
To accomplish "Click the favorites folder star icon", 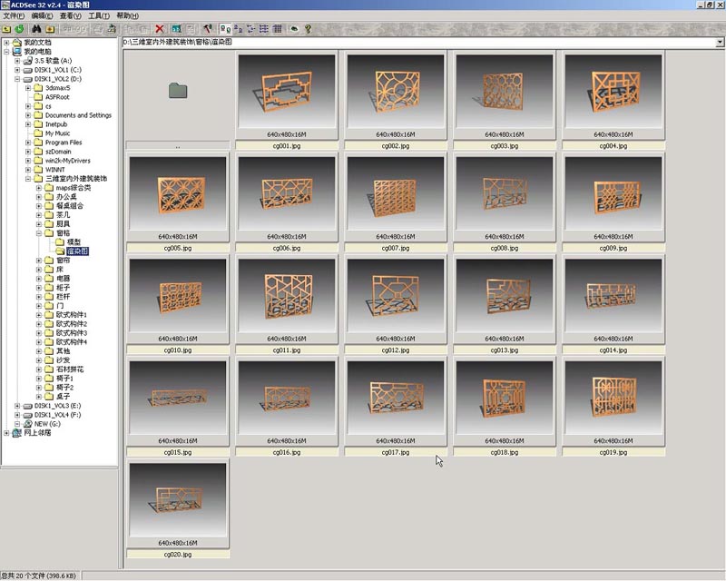I will coord(52,29).
